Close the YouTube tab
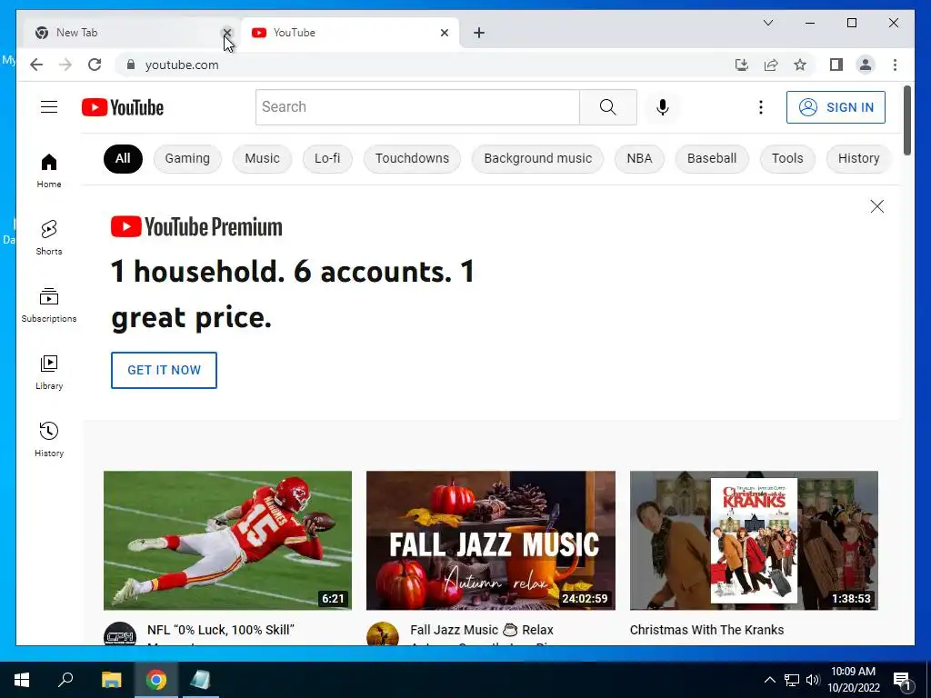This screenshot has height=698, width=931. point(444,33)
